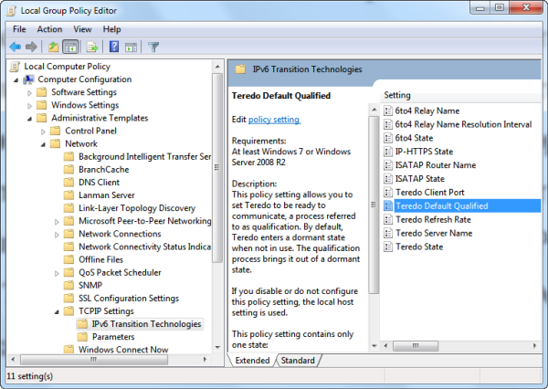Click the Back arrow toolbar icon
Screen dimensions: 548x389
pos(15,47)
